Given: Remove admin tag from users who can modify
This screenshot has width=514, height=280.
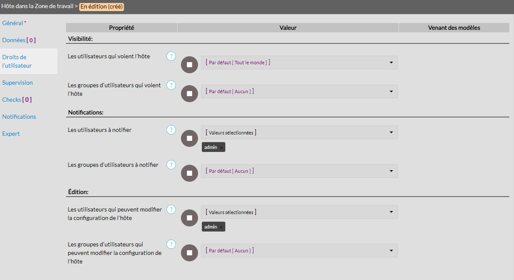Looking at the screenshot, I should [221, 227].
